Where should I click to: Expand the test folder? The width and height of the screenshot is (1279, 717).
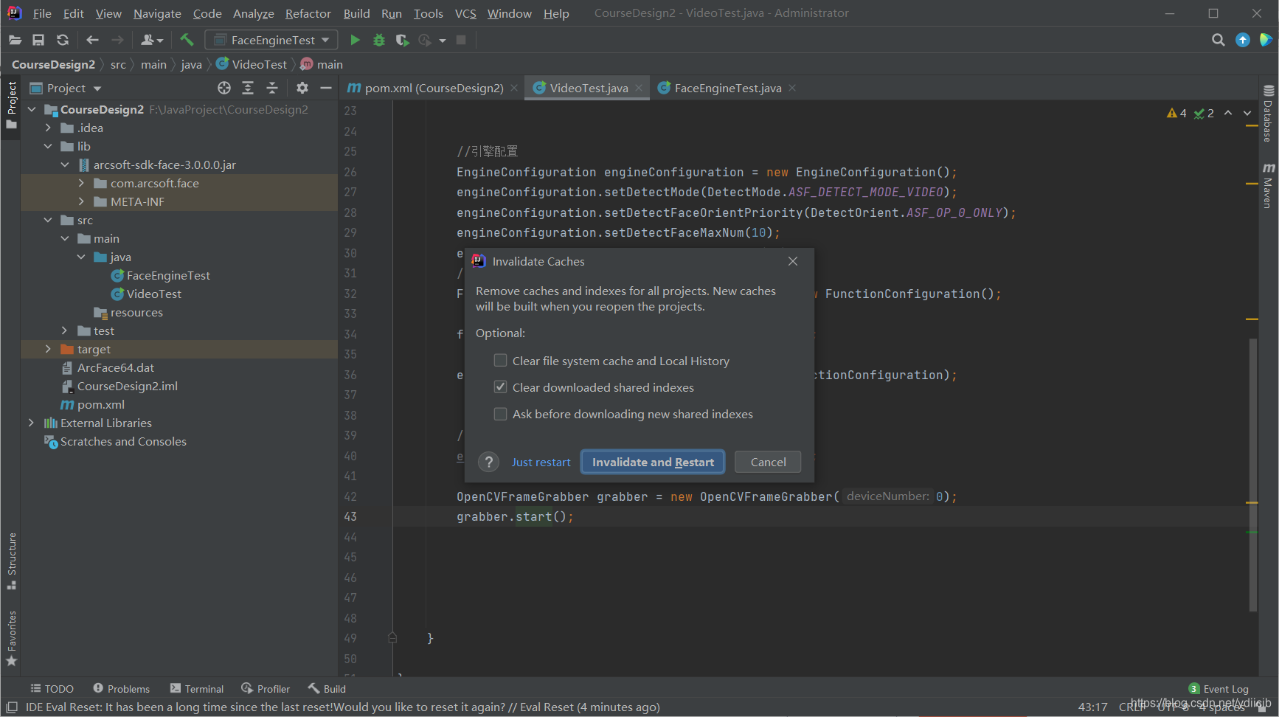(65, 330)
